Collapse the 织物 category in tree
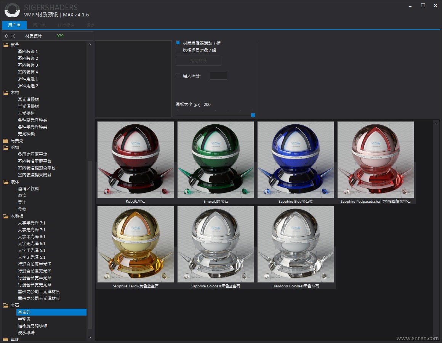Image resolution: width=442 pixels, height=343 pixels. [6, 147]
